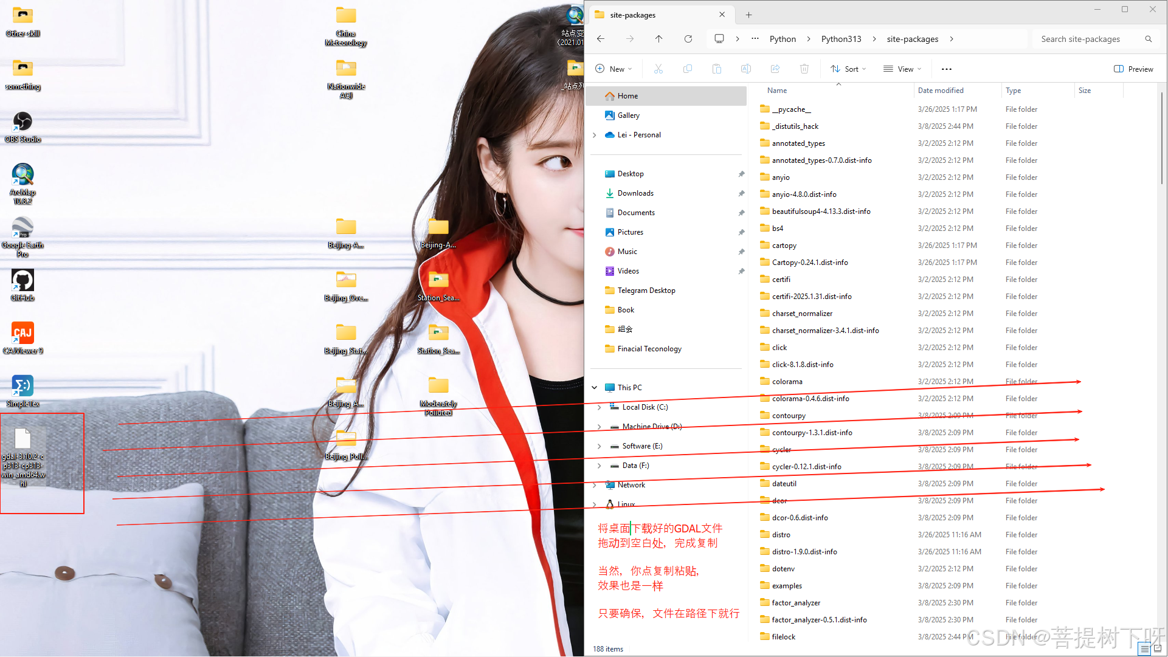Click the Refresh icon in address bar
This screenshot has width=1168, height=657.
pos(688,39)
